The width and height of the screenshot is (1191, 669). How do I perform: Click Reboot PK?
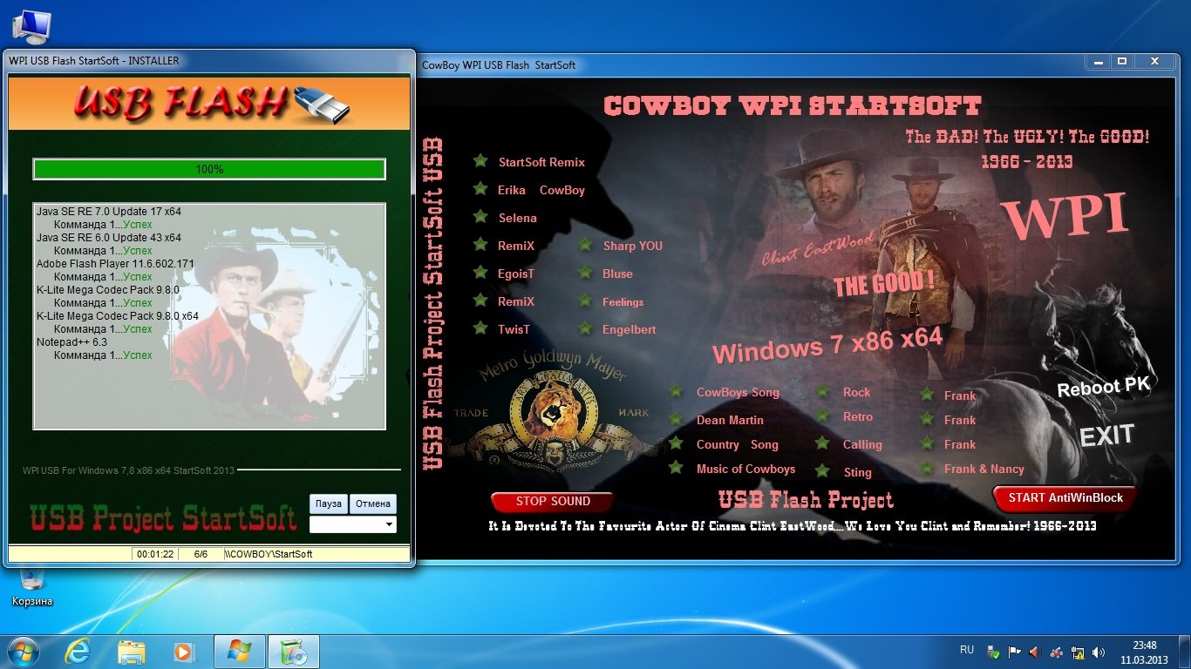pyautogui.click(x=1104, y=387)
